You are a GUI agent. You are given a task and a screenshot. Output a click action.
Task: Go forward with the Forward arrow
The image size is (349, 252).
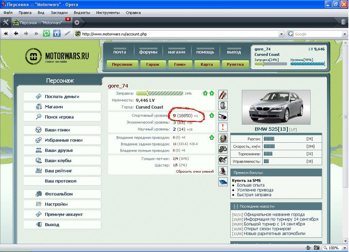(26, 34)
